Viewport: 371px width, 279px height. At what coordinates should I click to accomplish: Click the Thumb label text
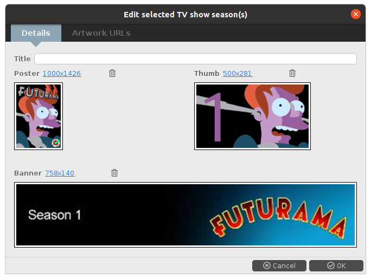pos(207,74)
